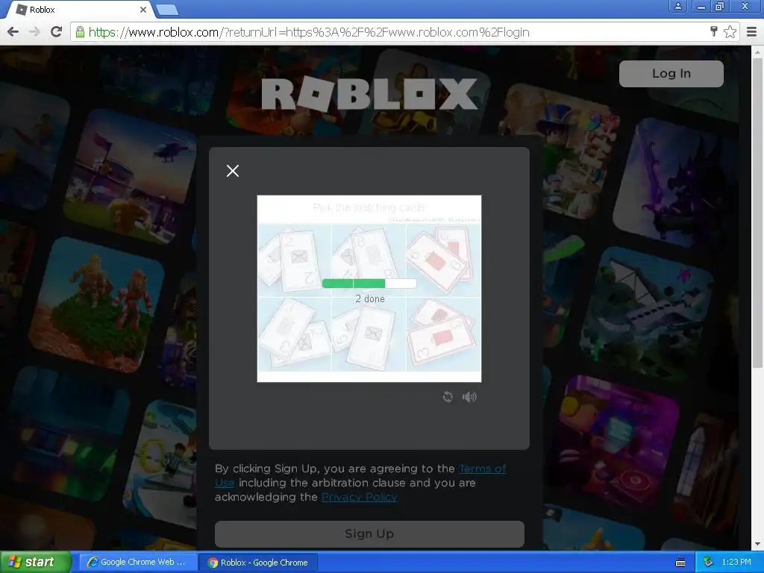Focus the URL address bar
Image resolution: width=764 pixels, height=573 pixels.
[389, 32]
